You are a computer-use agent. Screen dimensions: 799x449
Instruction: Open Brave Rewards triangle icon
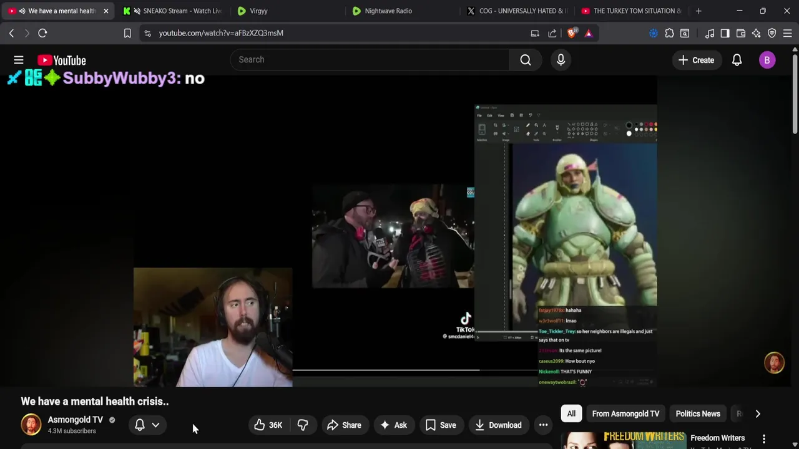coord(588,33)
